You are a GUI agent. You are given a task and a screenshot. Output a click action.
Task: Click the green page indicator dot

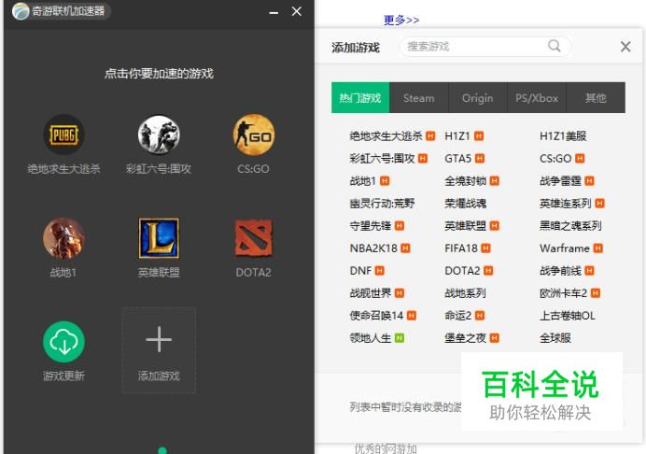click(162, 450)
